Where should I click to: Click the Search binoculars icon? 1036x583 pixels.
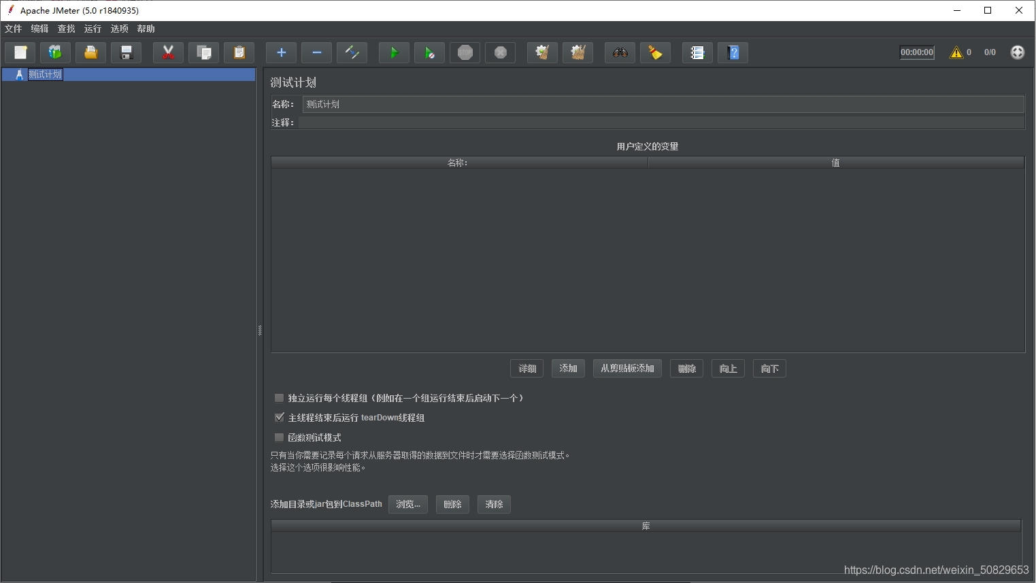(620, 52)
